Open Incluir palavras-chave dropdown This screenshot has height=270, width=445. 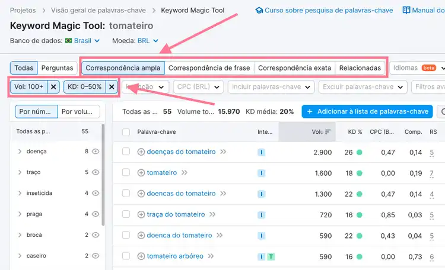(271, 87)
